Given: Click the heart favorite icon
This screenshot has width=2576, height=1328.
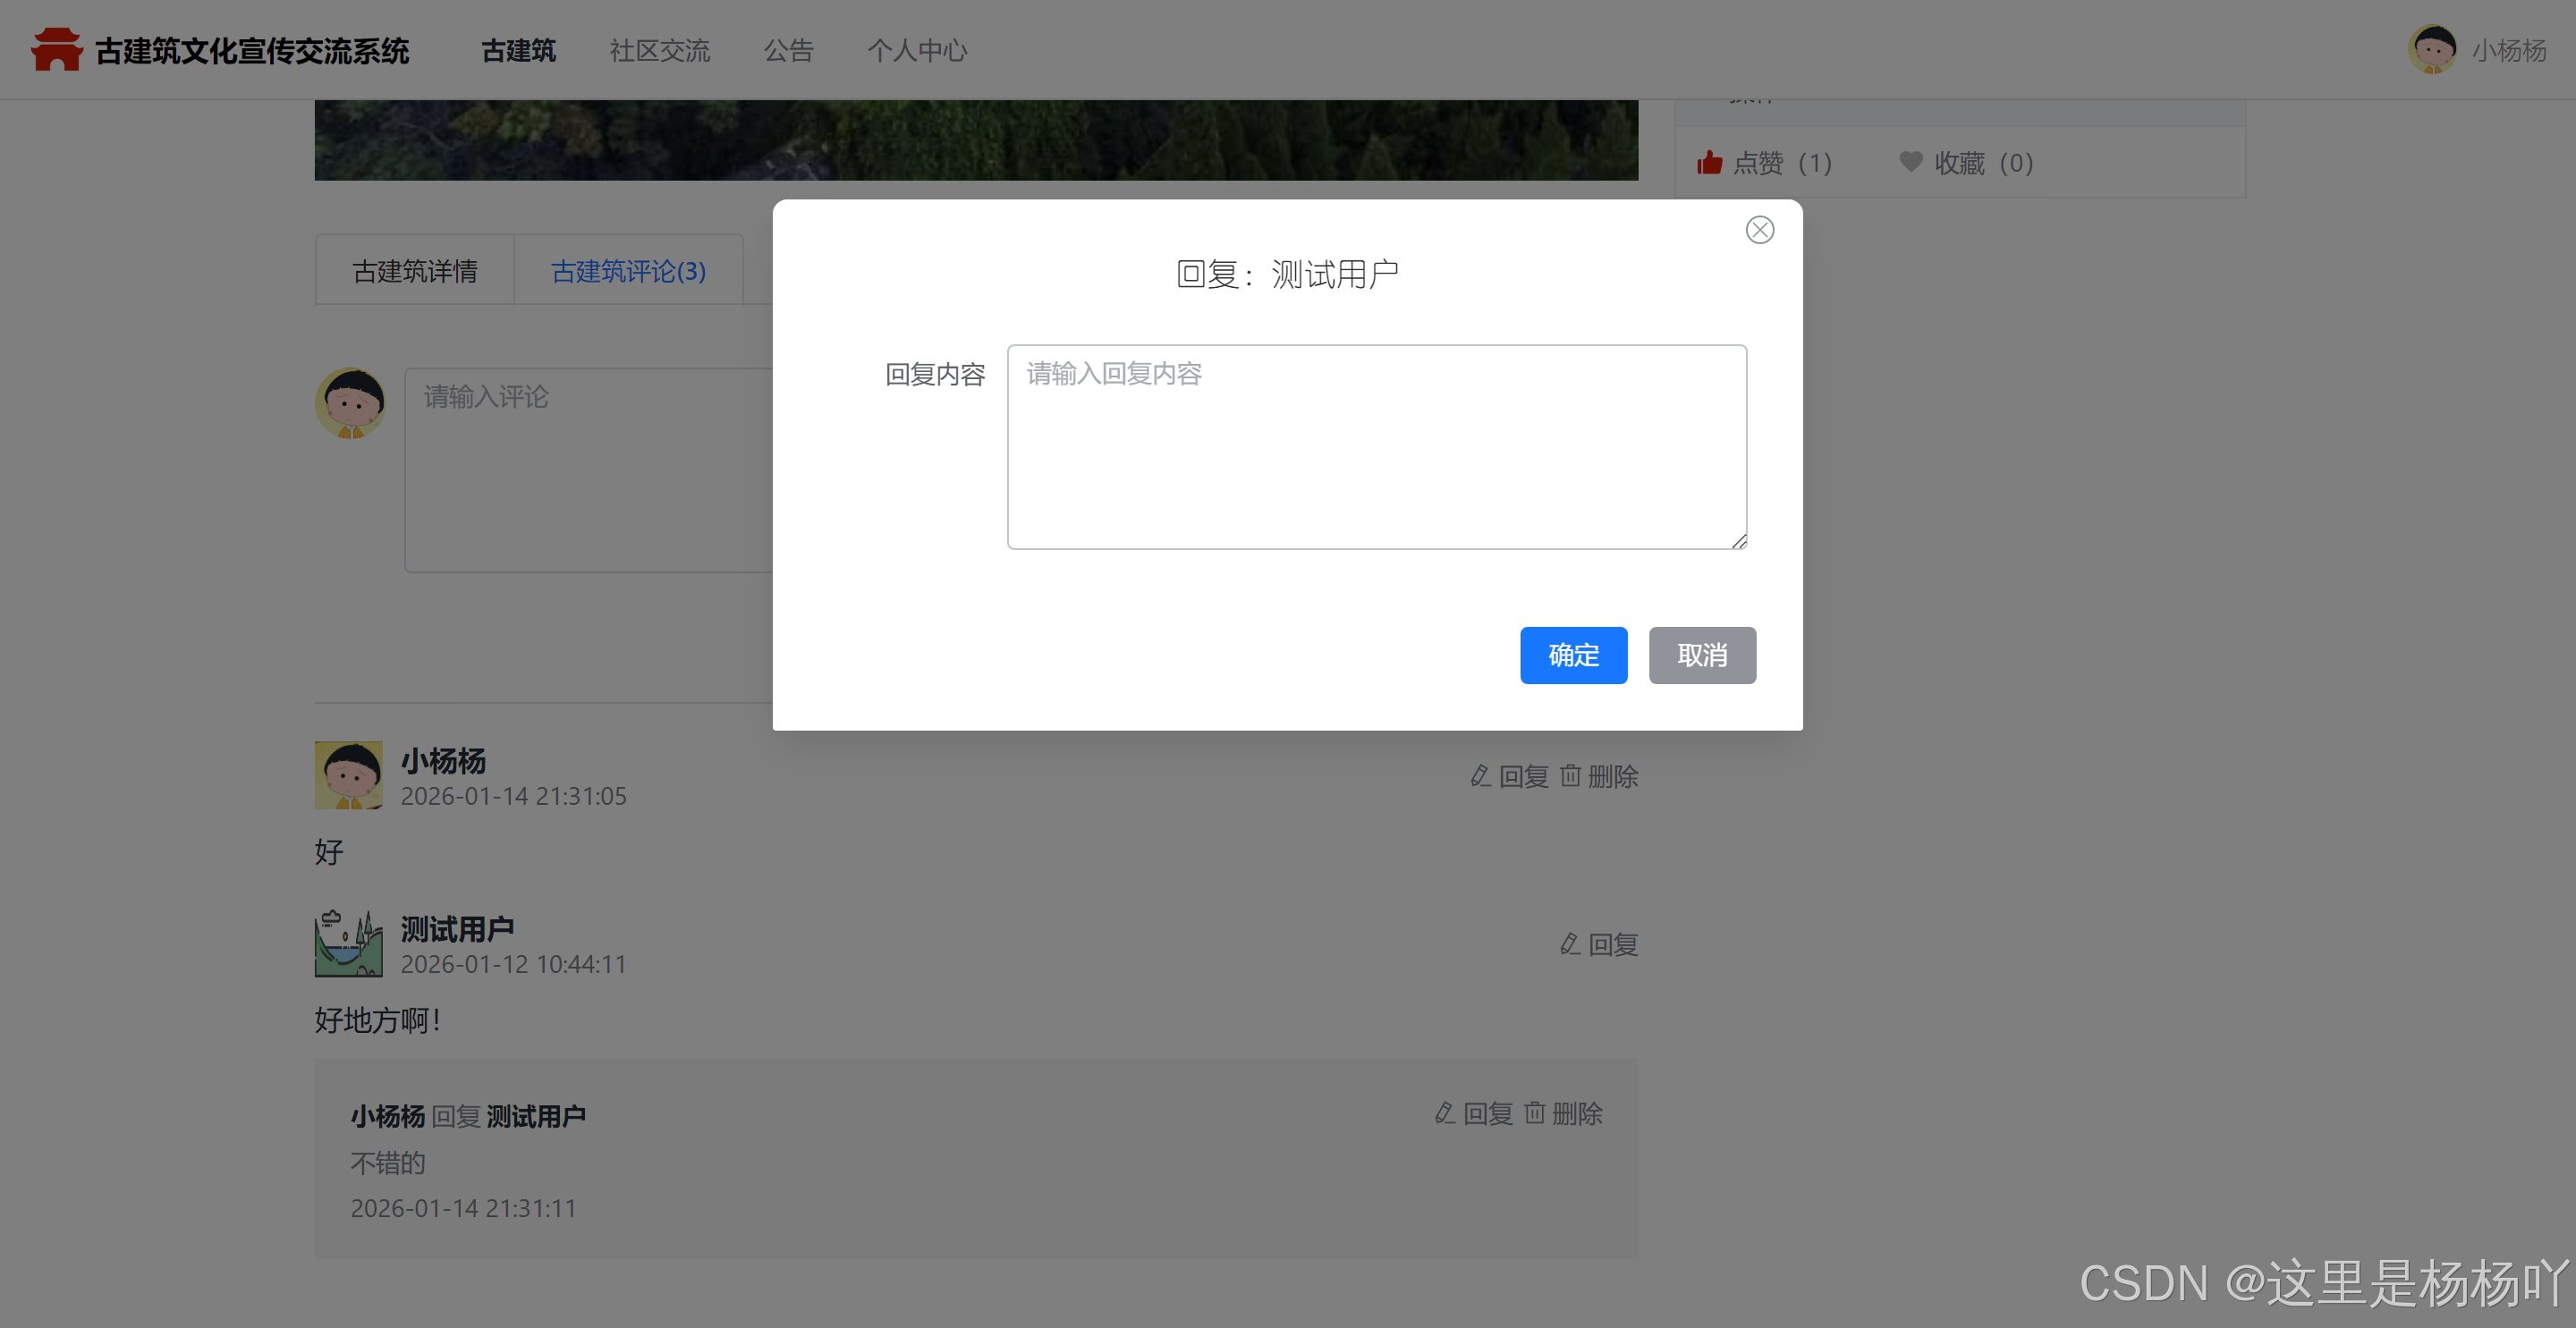Looking at the screenshot, I should (1910, 162).
